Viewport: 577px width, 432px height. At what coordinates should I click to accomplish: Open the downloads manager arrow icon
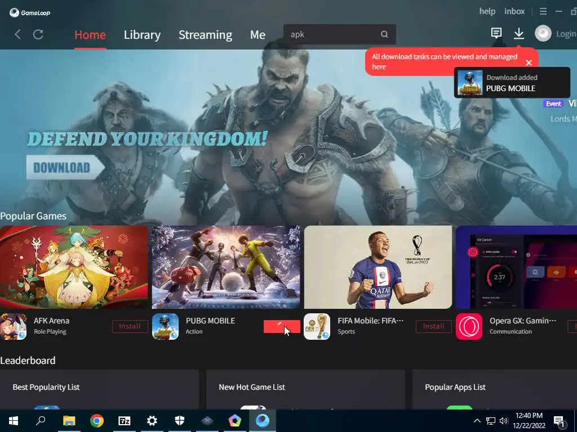518,33
